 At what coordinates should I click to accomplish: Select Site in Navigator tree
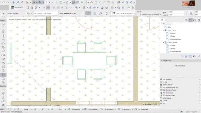click(x=169, y=27)
